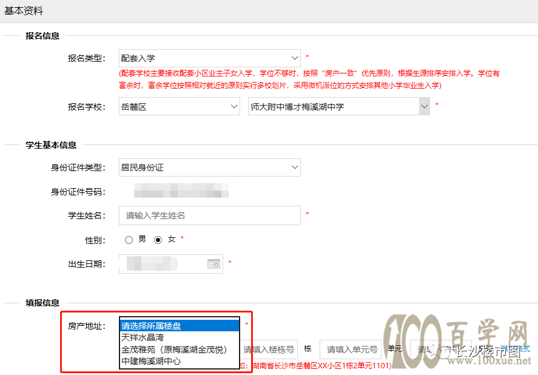The width and height of the screenshot is (538, 375).
Task: Click the 报名信息 section heading
Action: tap(42, 36)
